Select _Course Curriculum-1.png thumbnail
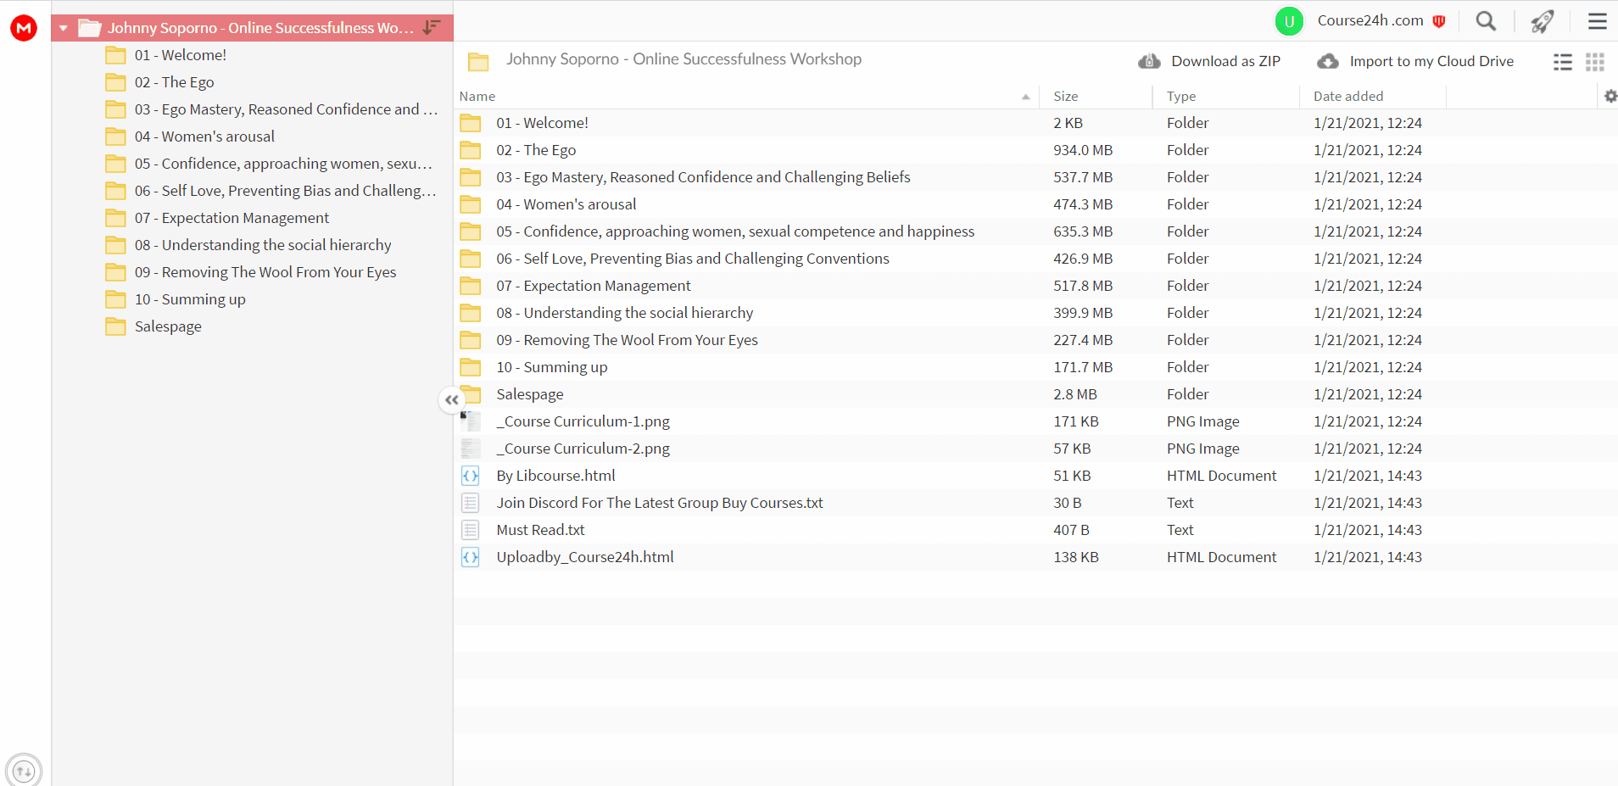 [471, 421]
